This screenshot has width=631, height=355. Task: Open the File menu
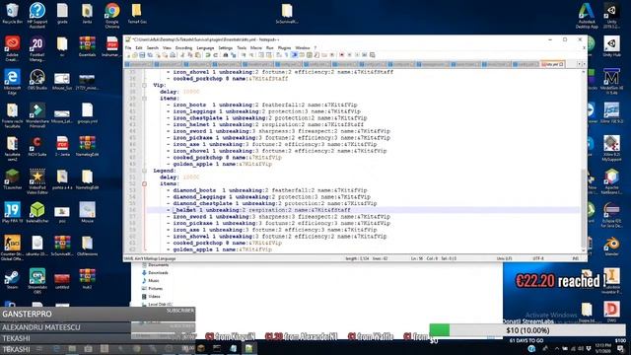coord(128,48)
